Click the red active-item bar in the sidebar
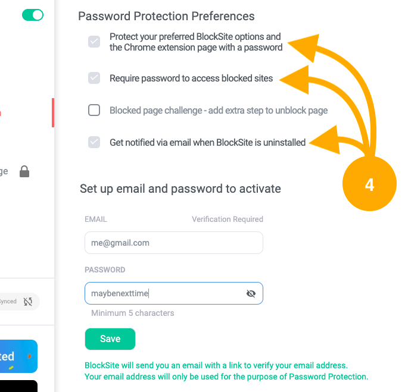The width and height of the screenshot is (408, 392). pos(53,112)
